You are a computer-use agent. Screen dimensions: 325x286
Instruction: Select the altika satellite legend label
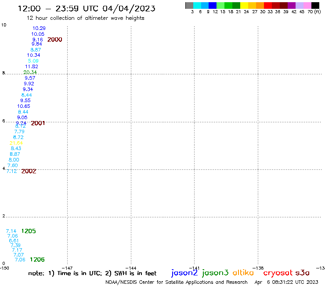coord(243,273)
